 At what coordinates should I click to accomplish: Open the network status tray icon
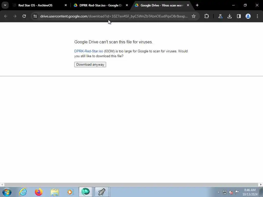click(225, 192)
